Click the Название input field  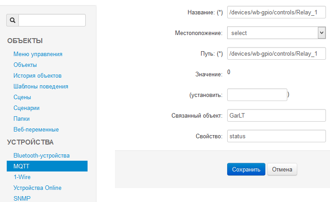[x=276, y=13]
